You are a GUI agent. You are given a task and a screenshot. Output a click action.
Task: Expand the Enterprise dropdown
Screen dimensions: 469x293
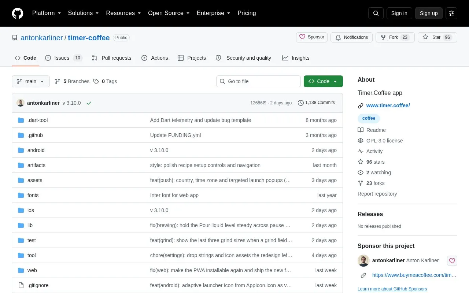[x=214, y=13]
